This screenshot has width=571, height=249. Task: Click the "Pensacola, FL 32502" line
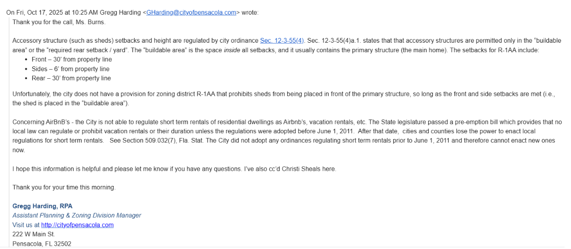click(x=42, y=244)
